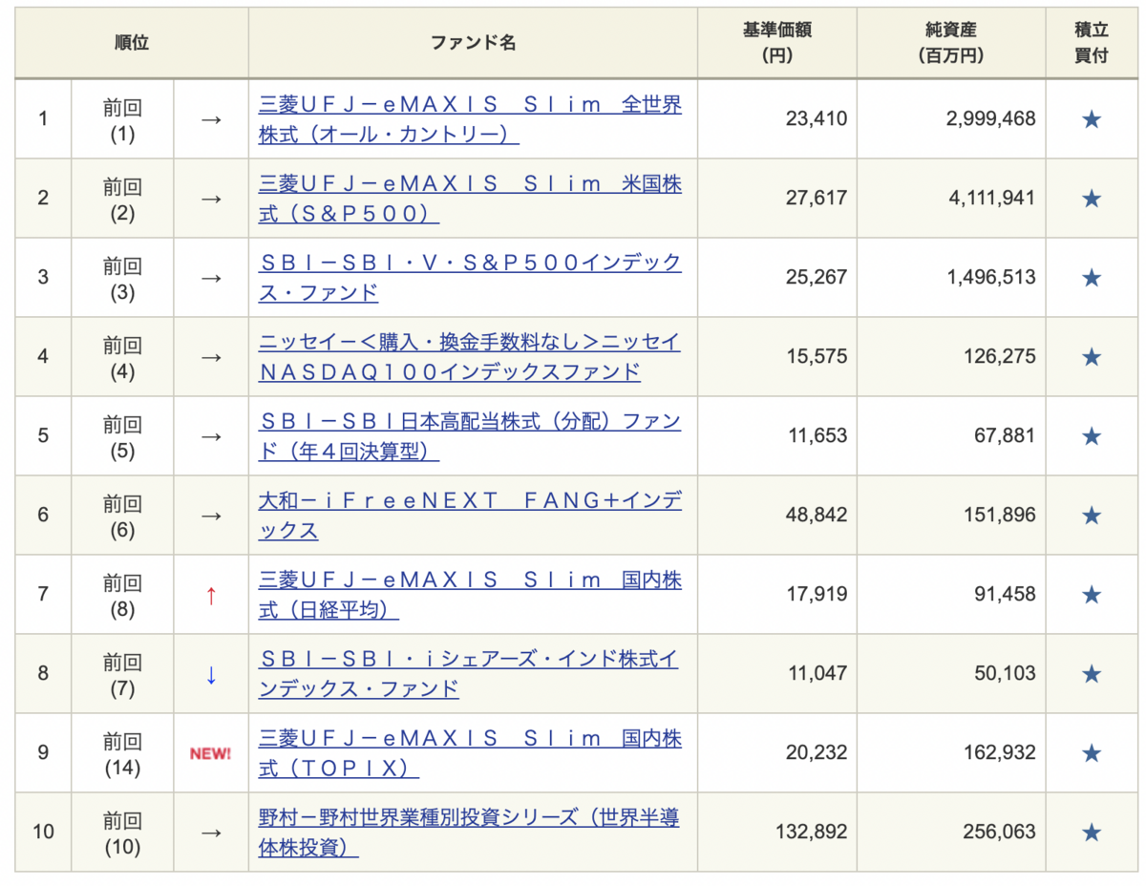Click the right arrow in rank 4 row
Image resolution: width=1146 pixels, height=886 pixels.
[211, 357]
